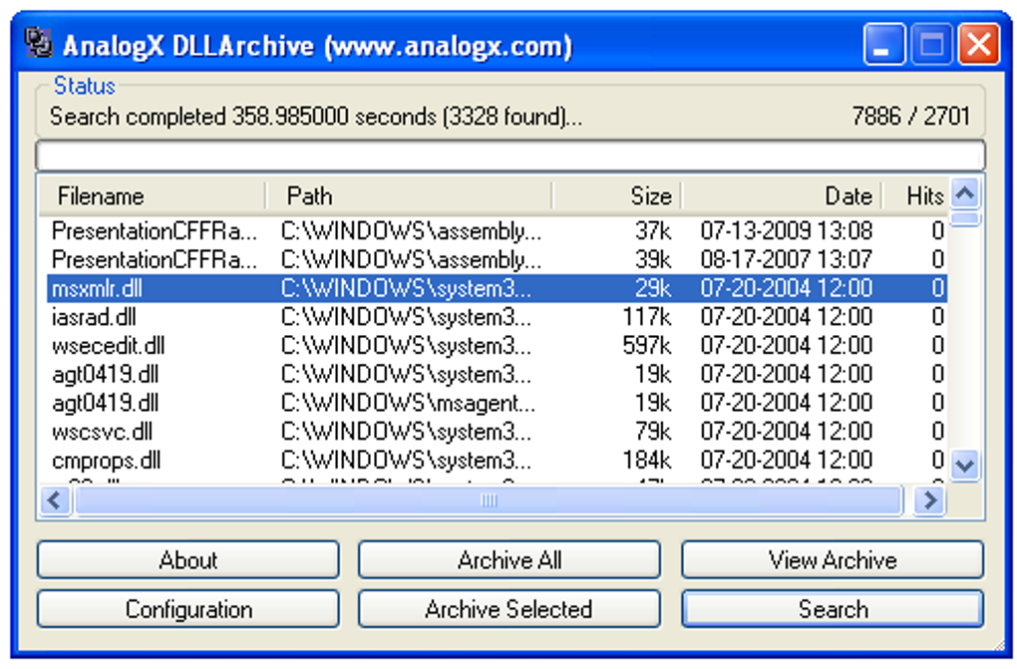Select agt0419.dll in the system3... path

pos(497,374)
